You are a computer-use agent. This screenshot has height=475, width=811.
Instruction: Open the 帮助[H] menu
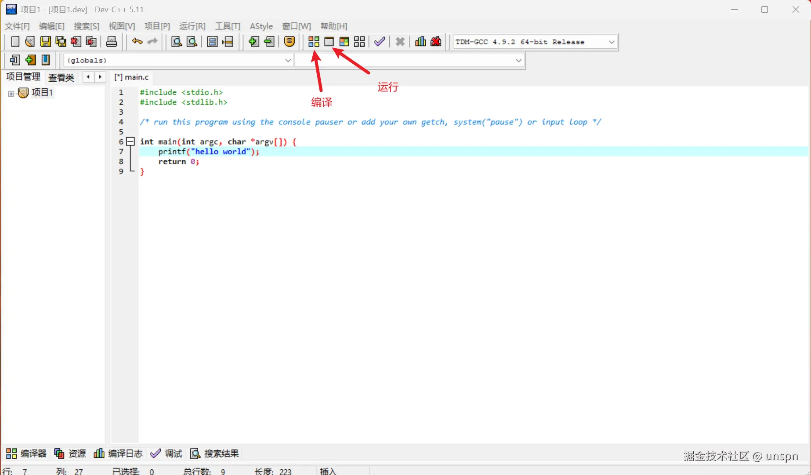[334, 26]
